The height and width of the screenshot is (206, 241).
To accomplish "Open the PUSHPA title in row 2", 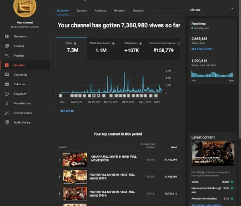I will [112, 177].
